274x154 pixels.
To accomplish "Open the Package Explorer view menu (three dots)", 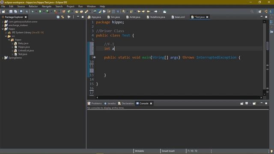I will [73, 17].
